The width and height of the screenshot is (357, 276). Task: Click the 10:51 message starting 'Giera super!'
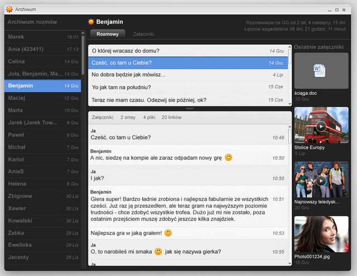188,206
